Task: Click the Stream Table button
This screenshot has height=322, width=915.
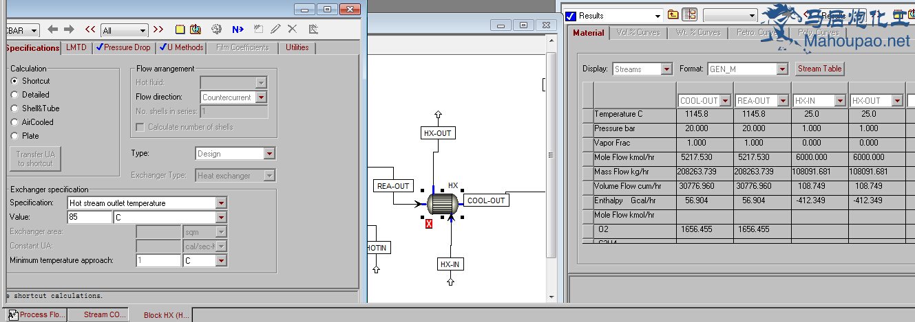Action: [x=819, y=69]
